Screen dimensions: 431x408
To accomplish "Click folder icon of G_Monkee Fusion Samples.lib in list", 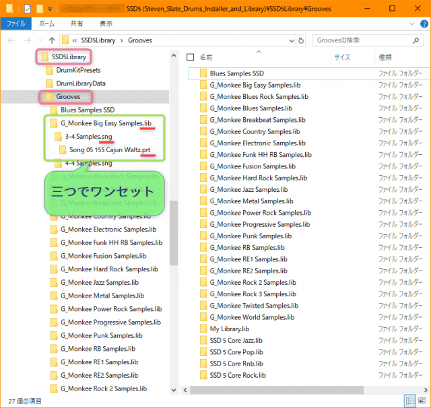I will point(203,166).
